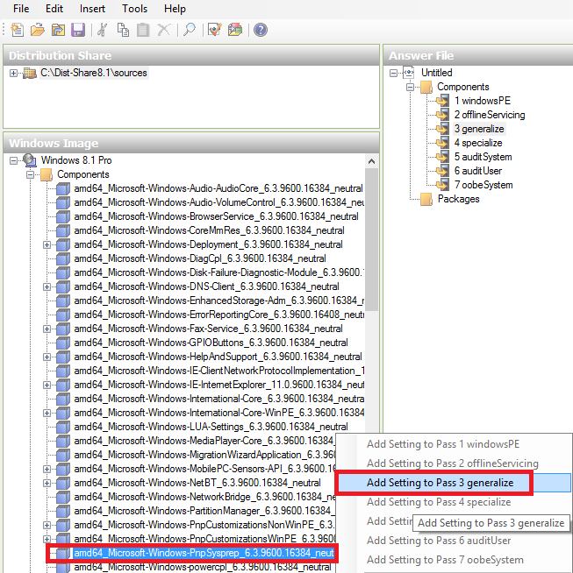Click the 2 offlineServicing pass icon
Screen dimensions: 573x573
pos(442,115)
